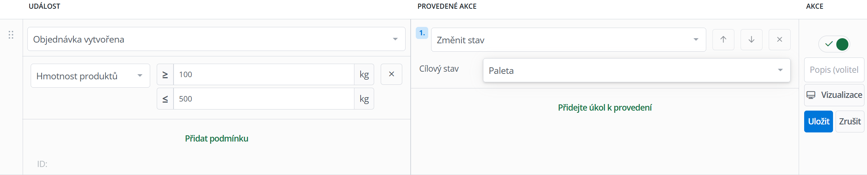Open the Objednávka vytvořena event dropdown
This screenshot has width=867, height=175.
216,39
